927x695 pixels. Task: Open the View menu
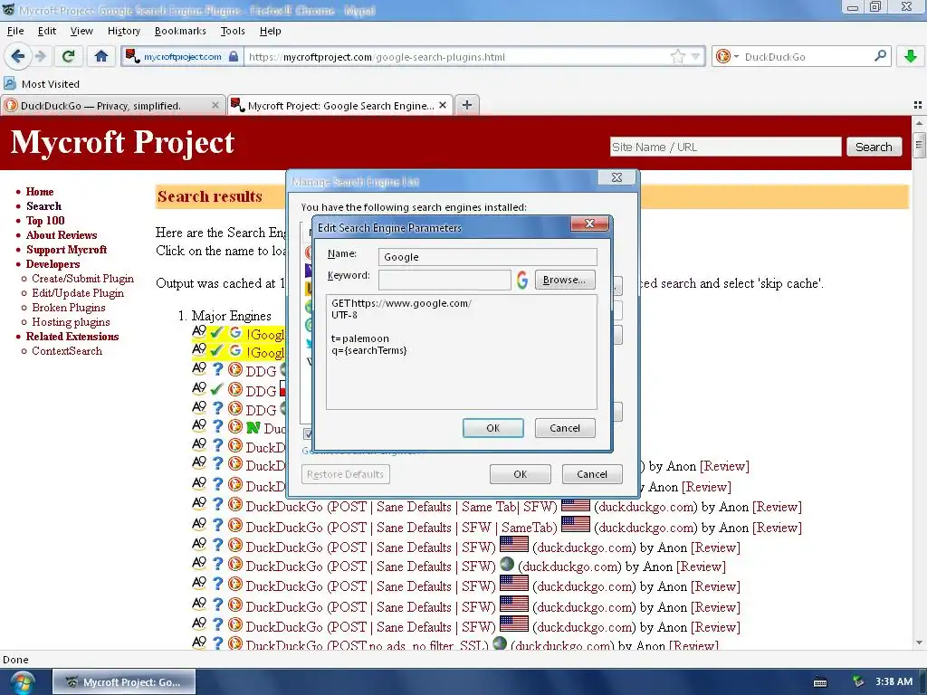pos(81,31)
